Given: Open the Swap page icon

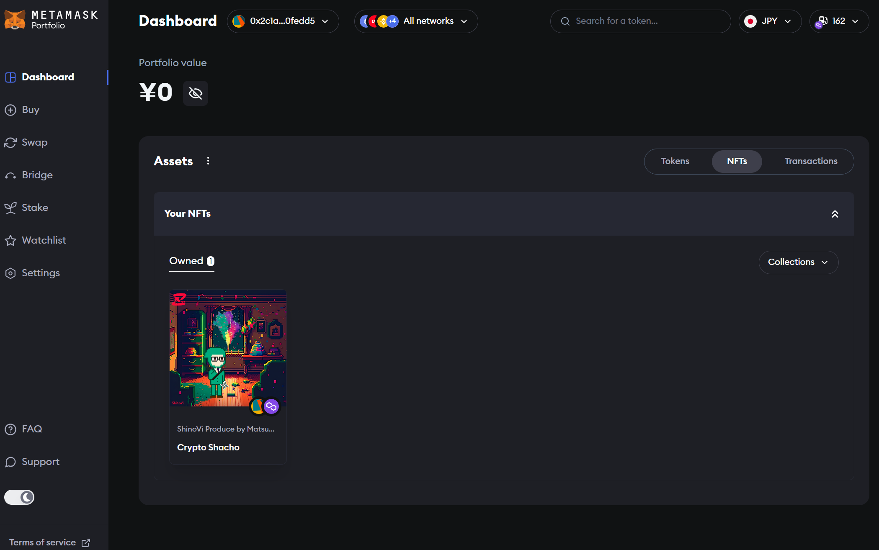Looking at the screenshot, I should [x=10, y=143].
